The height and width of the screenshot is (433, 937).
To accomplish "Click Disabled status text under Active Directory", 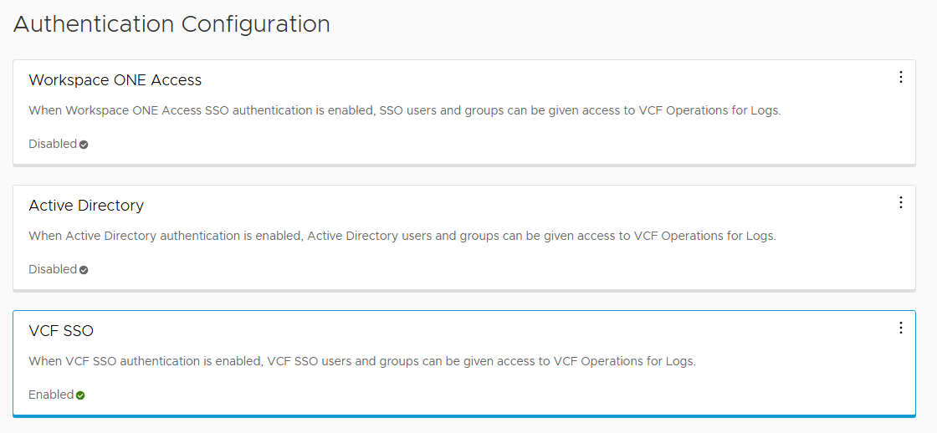I will click(52, 269).
